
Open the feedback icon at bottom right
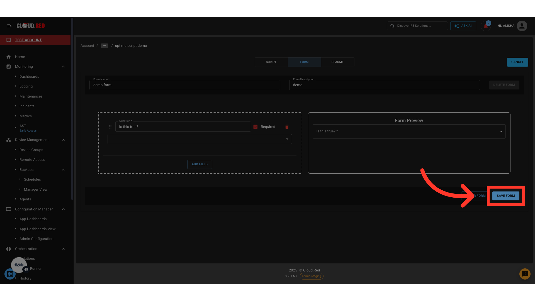tap(525, 274)
